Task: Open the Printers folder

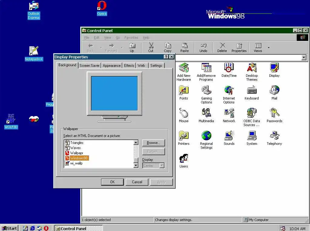Action: click(184, 138)
